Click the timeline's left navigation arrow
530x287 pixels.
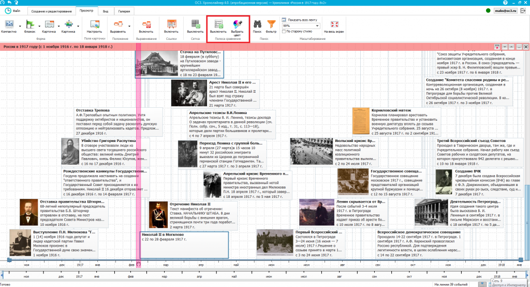pos(2,275)
